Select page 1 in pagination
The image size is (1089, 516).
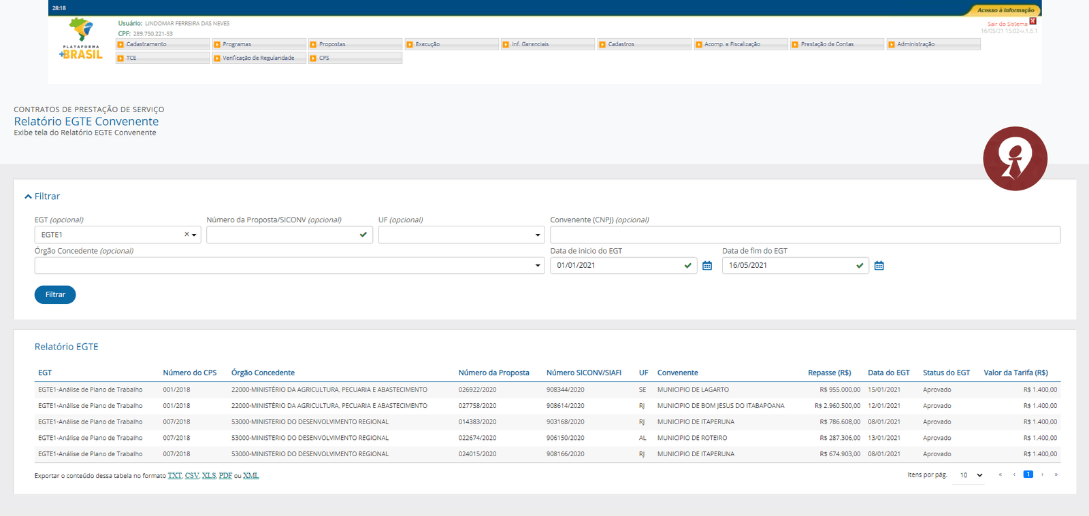click(x=1028, y=475)
